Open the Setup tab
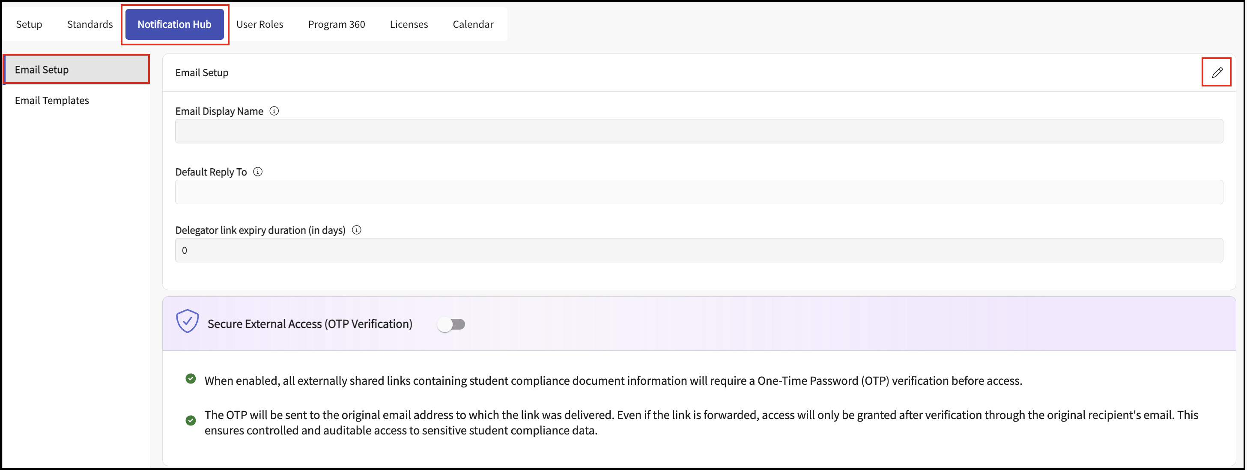This screenshot has height=470, width=1247. tap(29, 24)
